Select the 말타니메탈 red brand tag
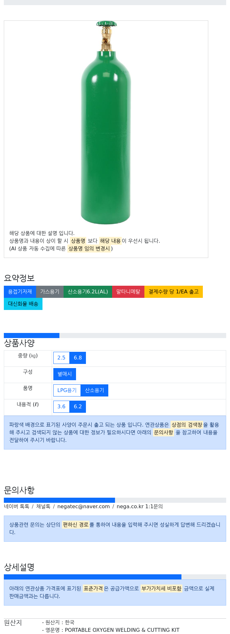The width and height of the screenshot is (230, 634). pyautogui.click(x=128, y=292)
